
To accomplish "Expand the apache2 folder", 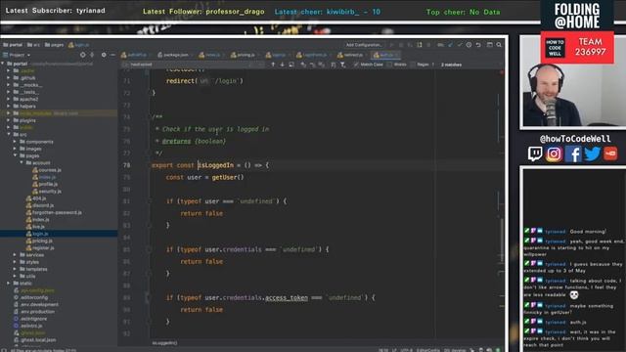I will [x=9, y=100].
